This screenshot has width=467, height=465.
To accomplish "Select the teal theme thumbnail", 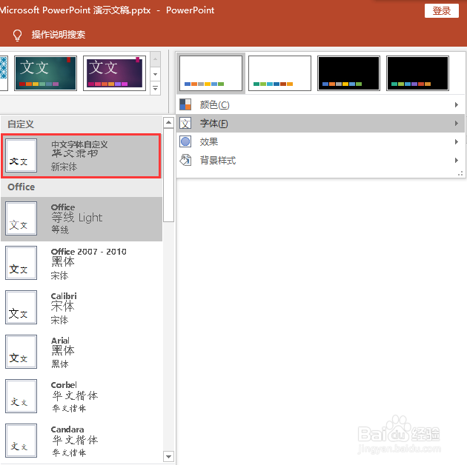I will point(45,73).
